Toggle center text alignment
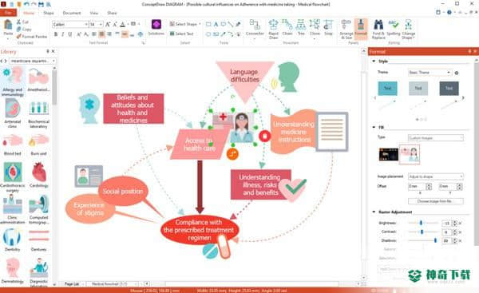Image resolution: width=479 pixels, height=293 pixels. point(101,34)
